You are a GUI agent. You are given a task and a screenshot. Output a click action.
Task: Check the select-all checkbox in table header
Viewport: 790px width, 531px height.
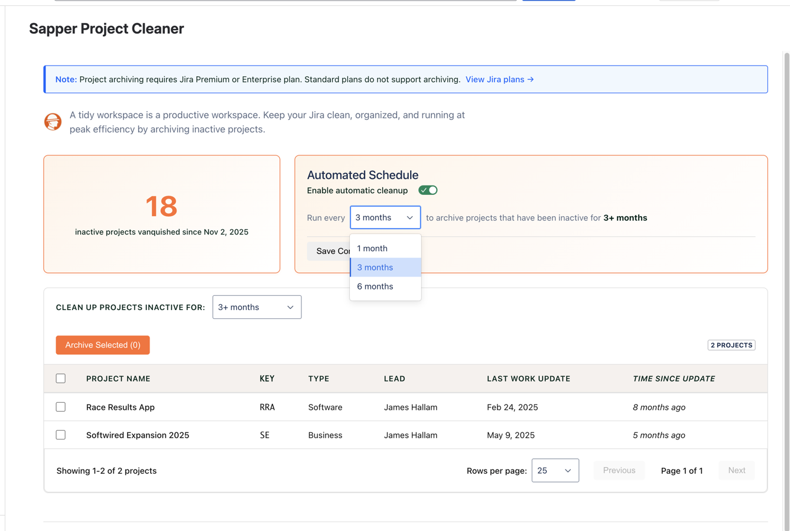pos(61,378)
